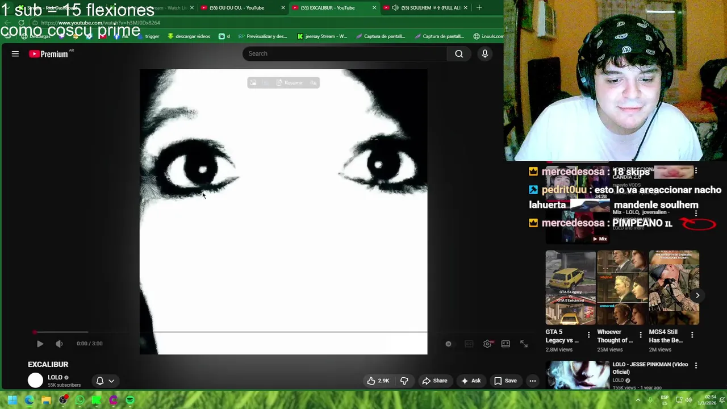Focus the YouTube Search field
This screenshot has height=409, width=727.
pos(345,53)
